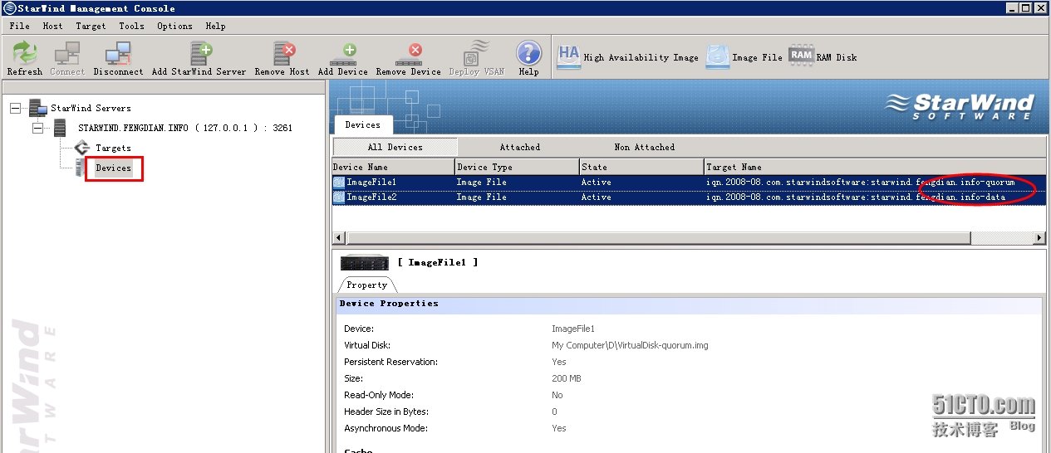The width and height of the screenshot is (1051, 453).
Task: Sort by the Device Type column header
Action: click(517, 167)
